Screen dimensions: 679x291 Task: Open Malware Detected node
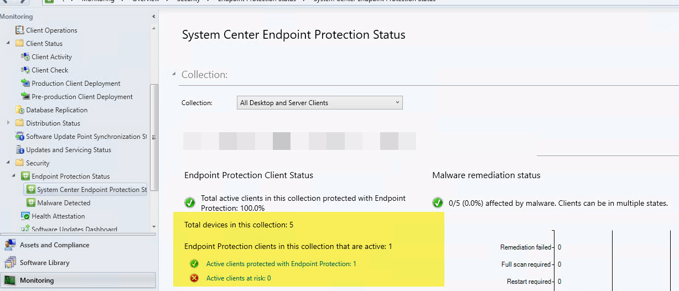64,203
